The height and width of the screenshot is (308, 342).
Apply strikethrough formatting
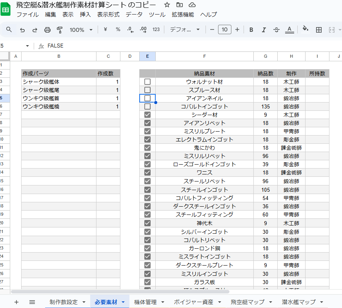pyautogui.click(x=277, y=30)
